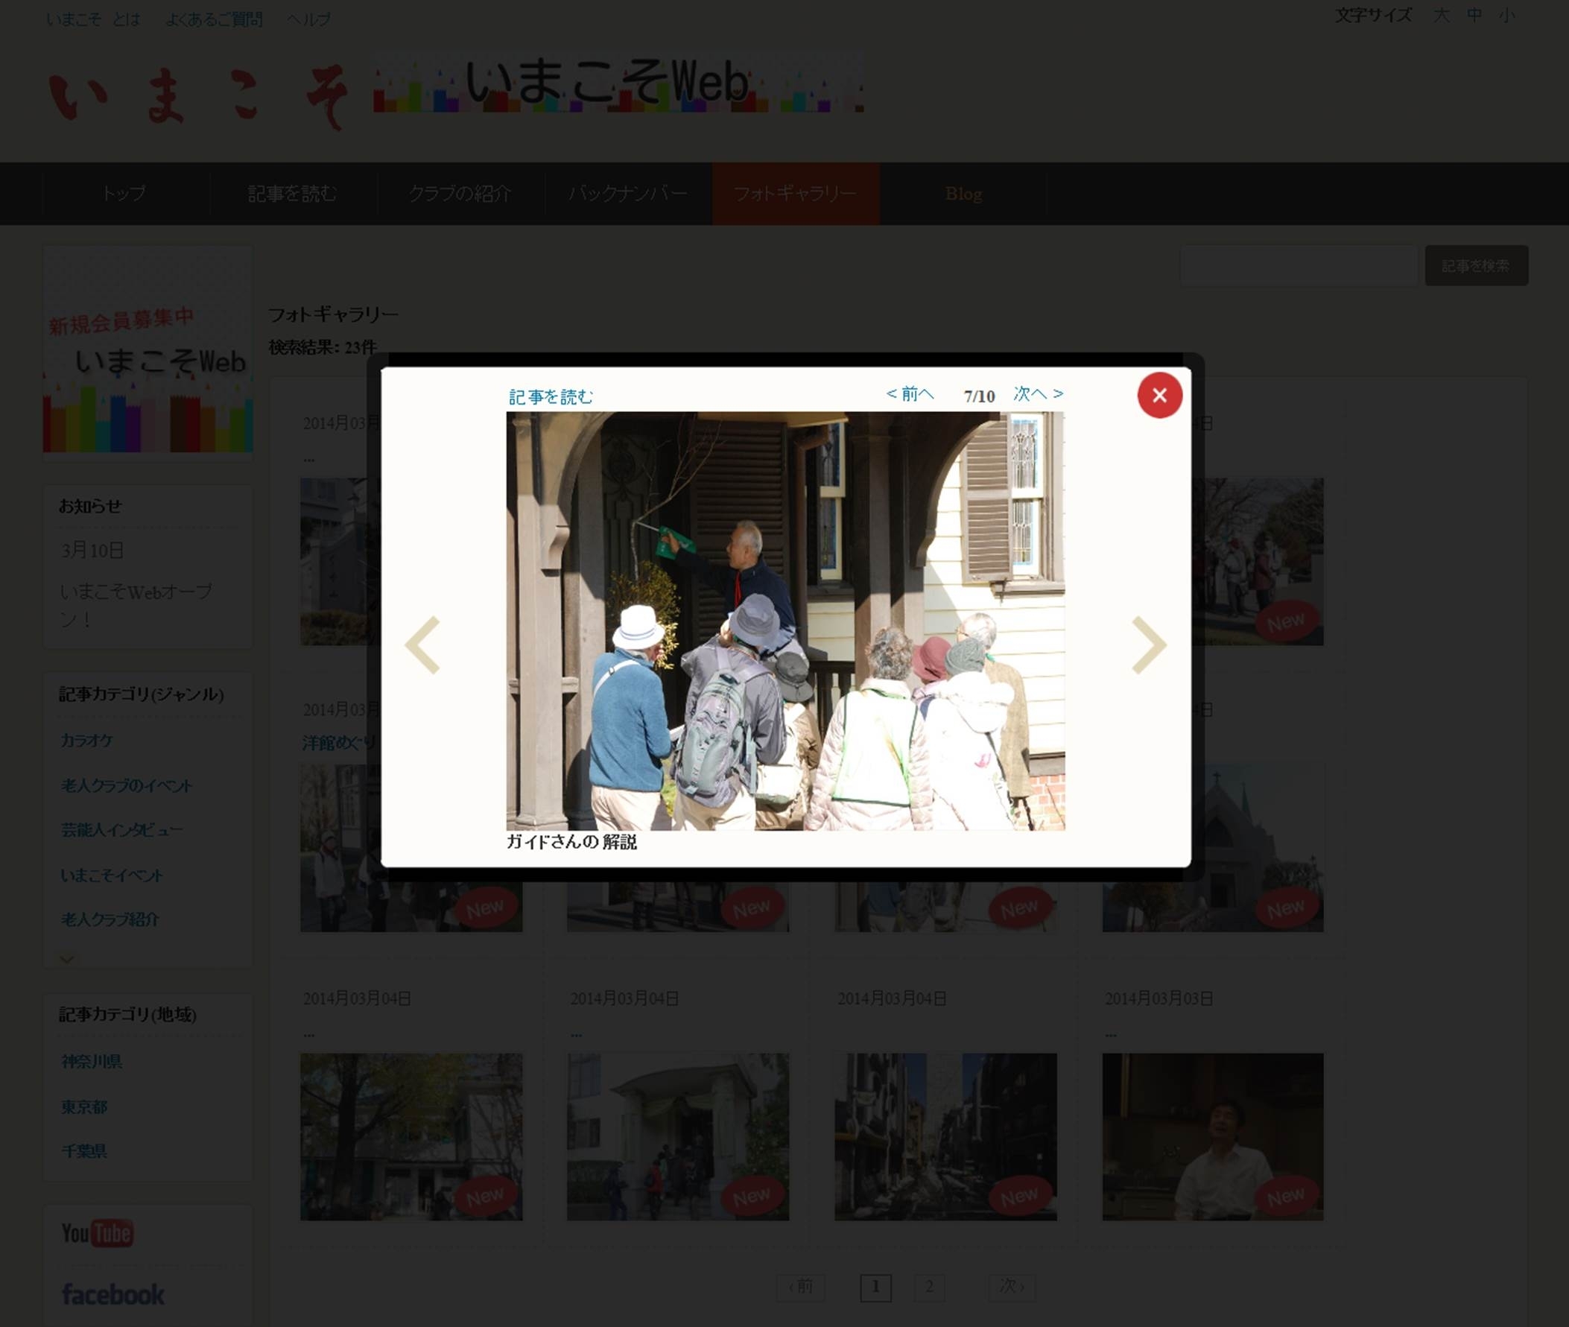Close the photo lightbox with red X
The height and width of the screenshot is (1327, 1569).
coord(1159,395)
